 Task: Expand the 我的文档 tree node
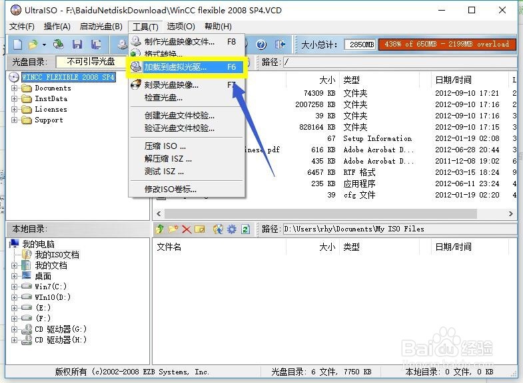[x=14, y=265]
